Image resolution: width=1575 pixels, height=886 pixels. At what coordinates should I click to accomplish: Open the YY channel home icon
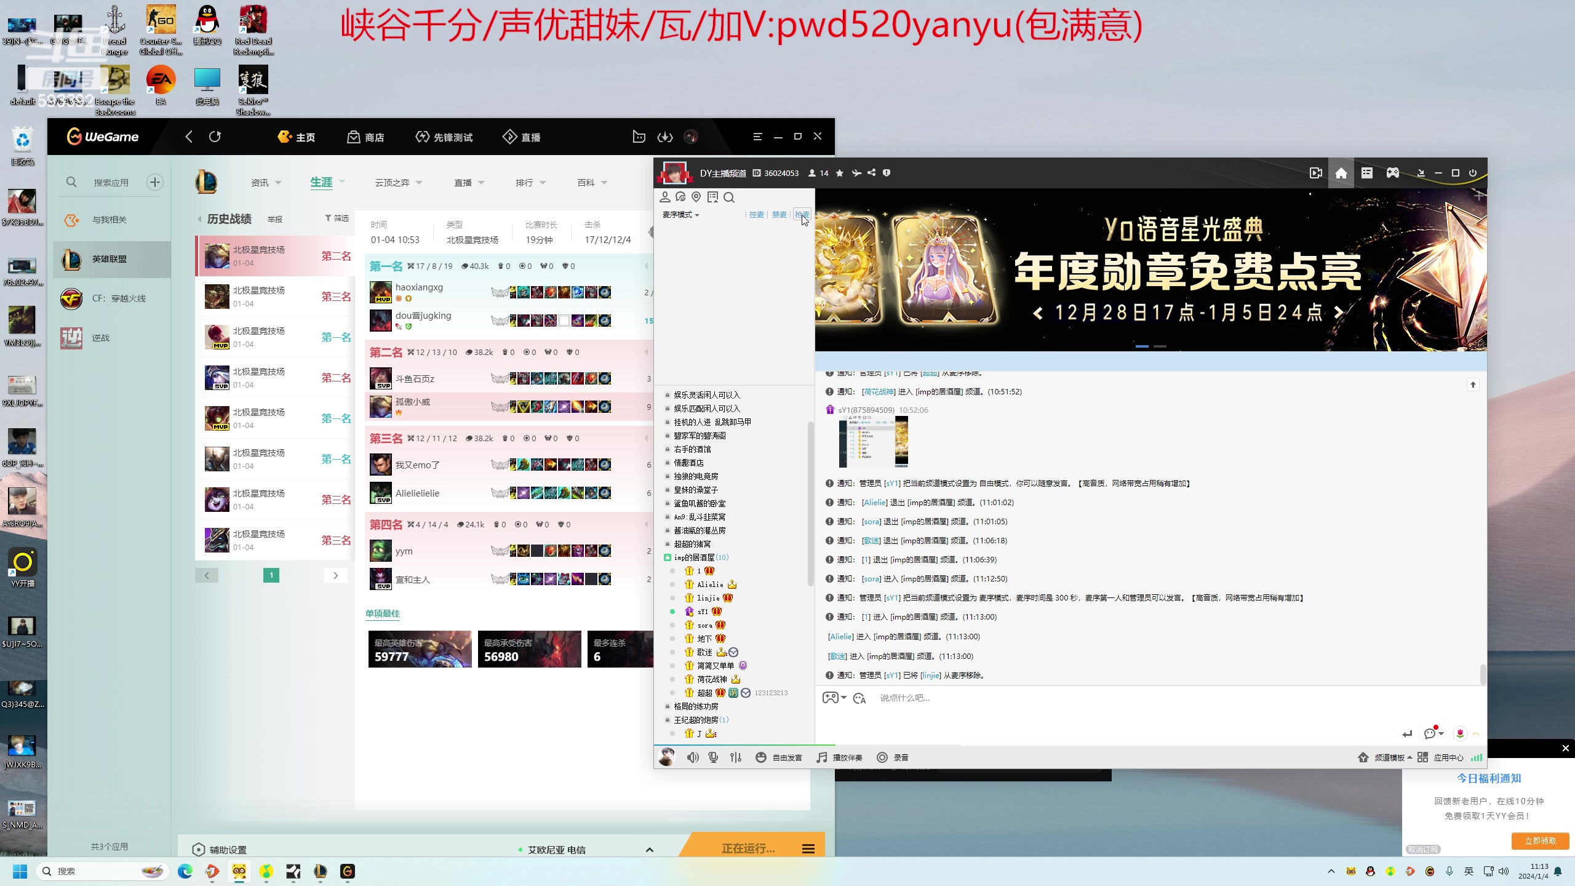click(x=1341, y=173)
